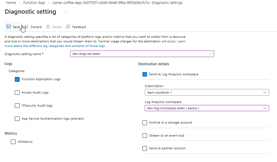Uncheck Function Application Logs checkbox
The width and height of the screenshot is (277, 162).
coord(17,79)
